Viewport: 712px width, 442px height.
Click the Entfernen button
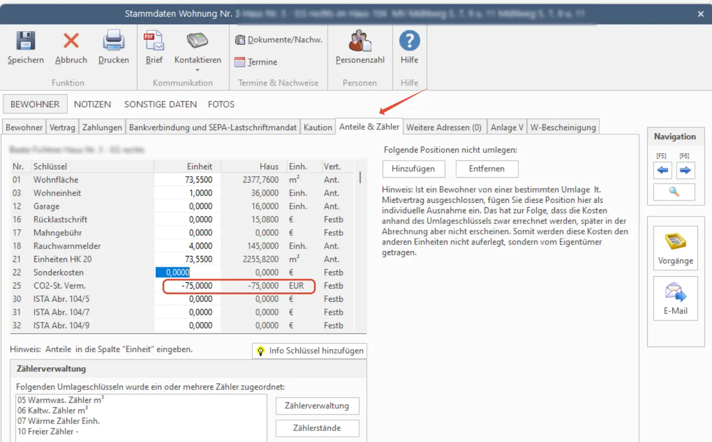(x=487, y=169)
